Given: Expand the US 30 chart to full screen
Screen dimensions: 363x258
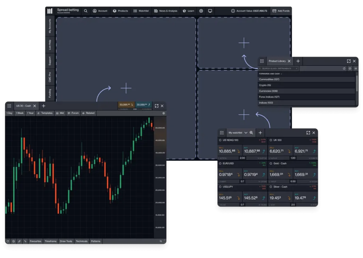Looking at the screenshot, I should 156,106.
